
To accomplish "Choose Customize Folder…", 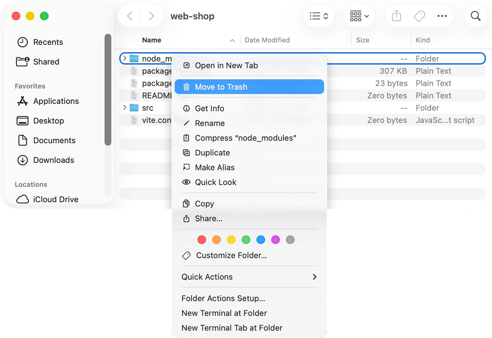I will pyautogui.click(x=249, y=255).
